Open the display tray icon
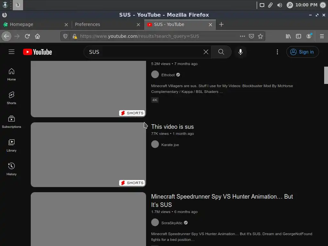Viewport: 328px width, 246px height. [x=262, y=5]
